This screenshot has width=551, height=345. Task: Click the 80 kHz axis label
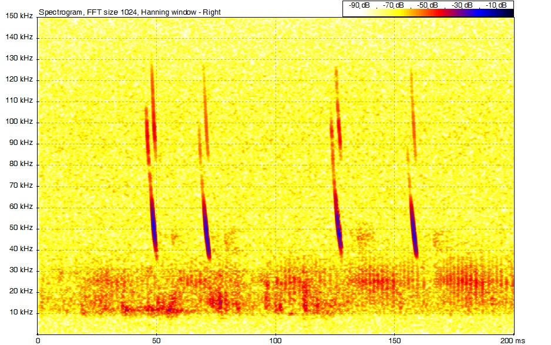pyautogui.click(x=21, y=164)
